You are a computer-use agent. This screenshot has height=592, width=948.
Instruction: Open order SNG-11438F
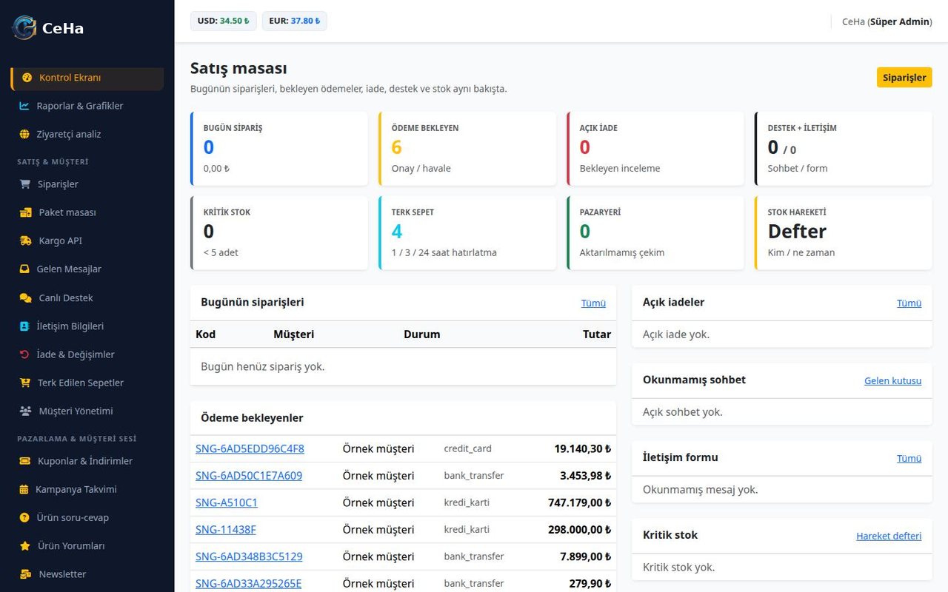(x=226, y=529)
